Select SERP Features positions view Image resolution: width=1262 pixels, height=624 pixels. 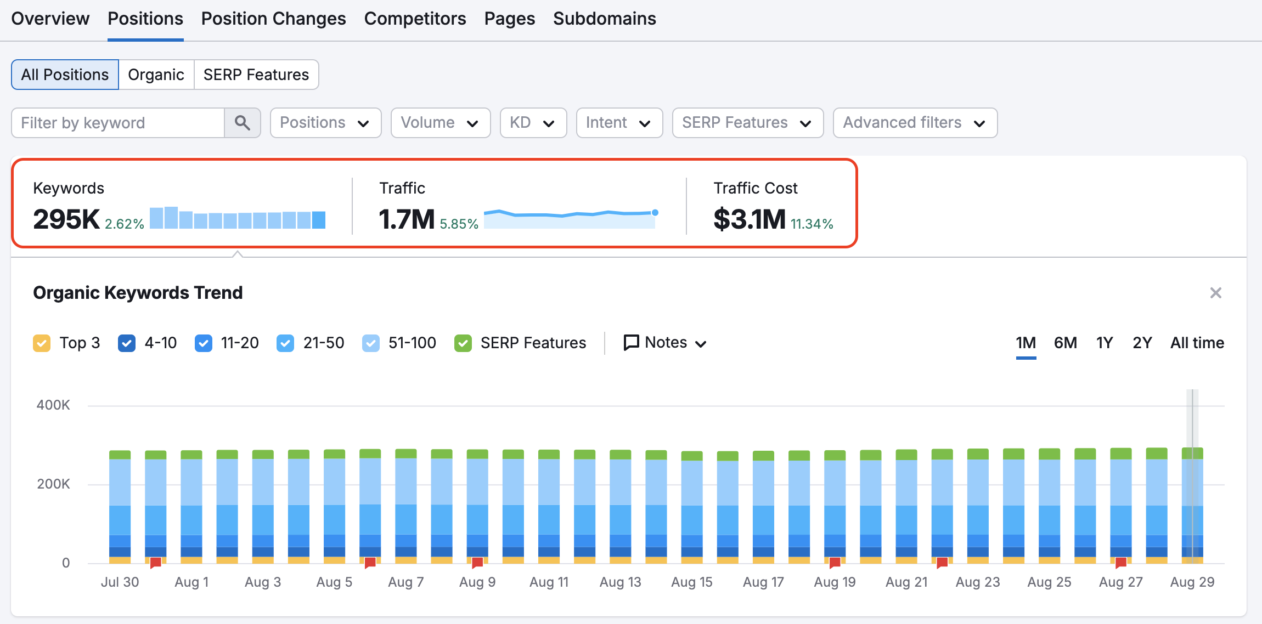coord(256,75)
